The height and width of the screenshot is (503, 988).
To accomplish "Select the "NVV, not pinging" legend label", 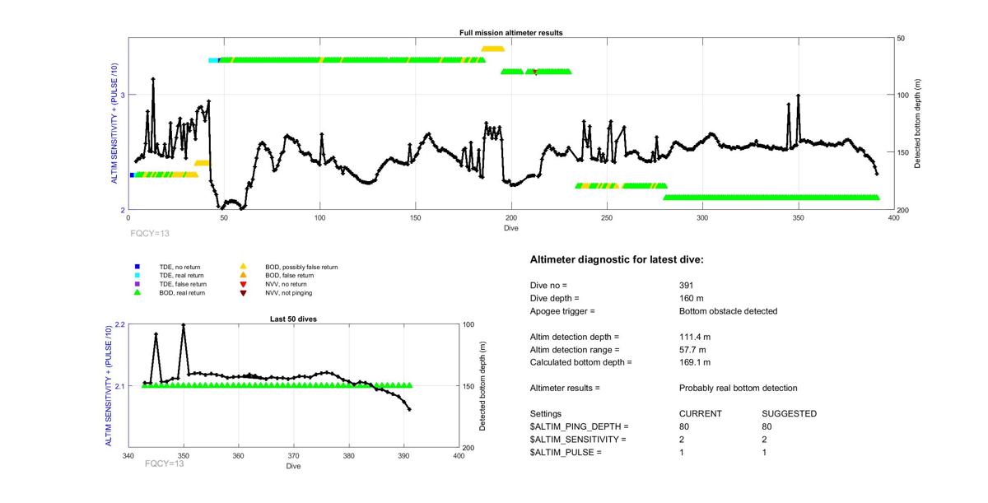I will point(288,292).
